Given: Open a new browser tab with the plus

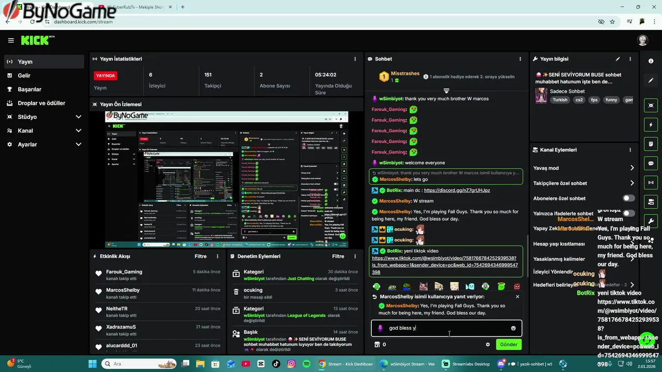Looking at the screenshot, I should (183, 7).
